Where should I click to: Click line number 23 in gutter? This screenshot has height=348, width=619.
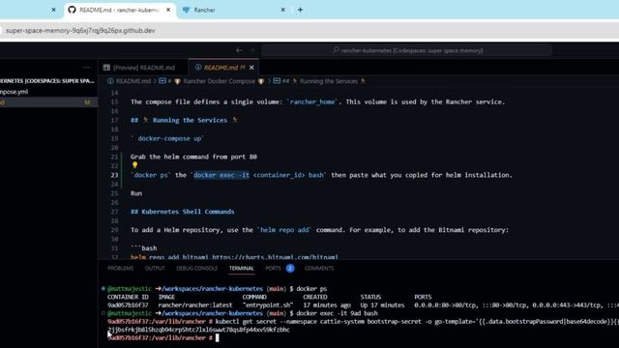[x=114, y=175]
